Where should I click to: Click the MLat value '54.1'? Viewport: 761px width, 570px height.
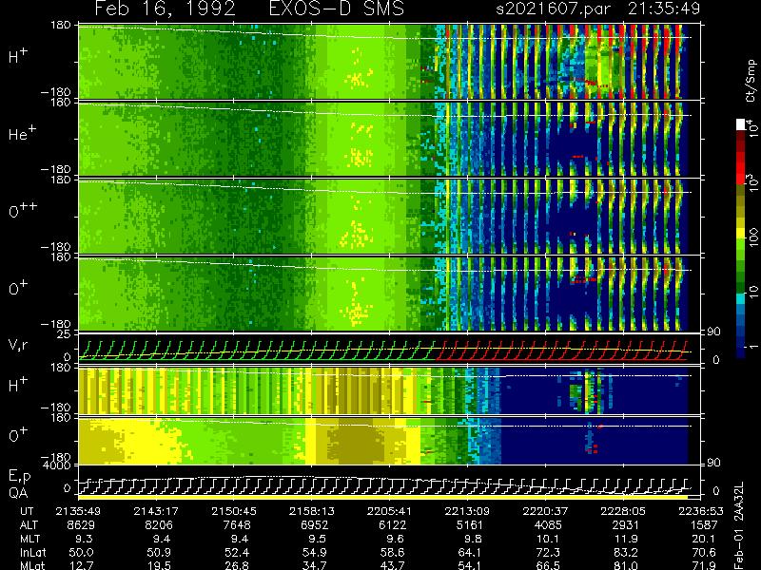tap(470, 565)
